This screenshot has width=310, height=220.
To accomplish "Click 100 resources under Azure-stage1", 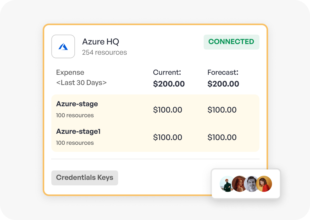I will click(x=75, y=143).
